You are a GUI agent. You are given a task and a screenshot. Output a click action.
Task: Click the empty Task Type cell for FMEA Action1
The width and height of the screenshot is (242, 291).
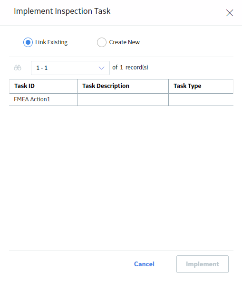pyautogui.click(x=201, y=100)
